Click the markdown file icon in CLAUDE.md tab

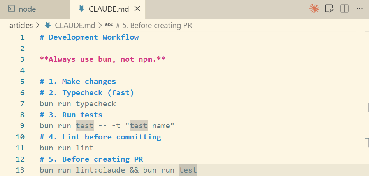[x=81, y=9]
